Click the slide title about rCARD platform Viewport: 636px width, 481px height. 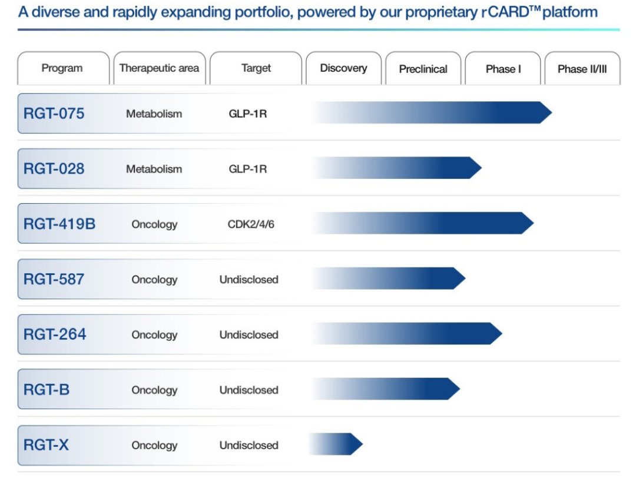coord(308,12)
